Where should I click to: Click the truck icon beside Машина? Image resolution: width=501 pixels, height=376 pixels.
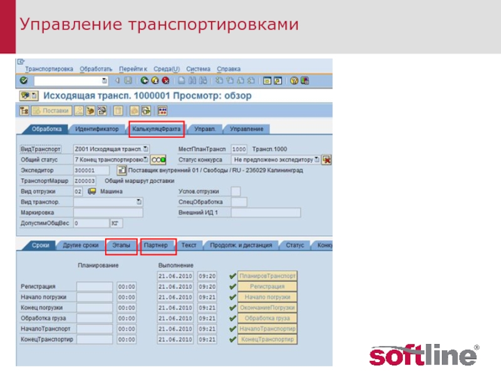point(91,191)
